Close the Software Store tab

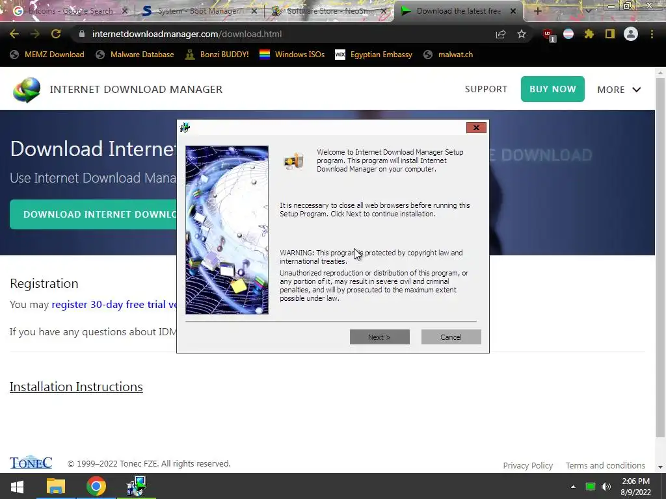384,12
